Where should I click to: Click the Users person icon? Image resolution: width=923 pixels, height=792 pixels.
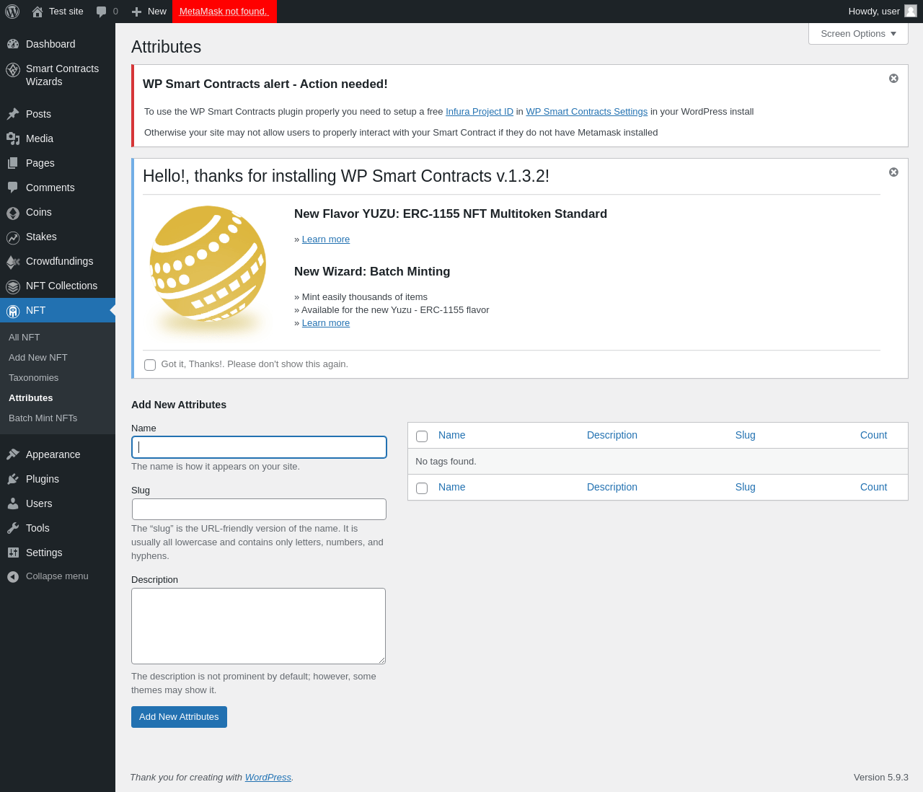pyautogui.click(x=13, y=503)
